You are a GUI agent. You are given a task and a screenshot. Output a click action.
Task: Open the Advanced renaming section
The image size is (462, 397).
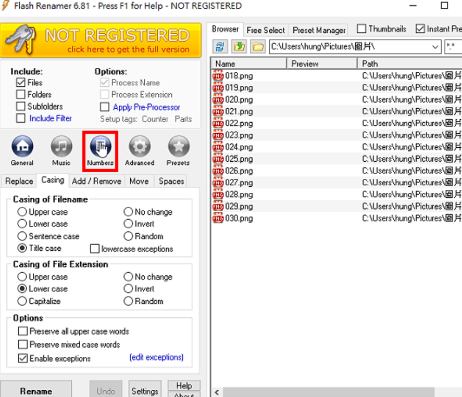140,150
